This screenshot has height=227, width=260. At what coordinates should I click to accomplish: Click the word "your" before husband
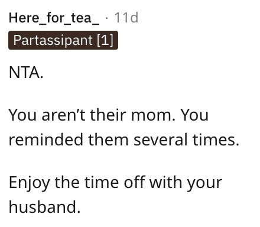(x=204, y=184)
